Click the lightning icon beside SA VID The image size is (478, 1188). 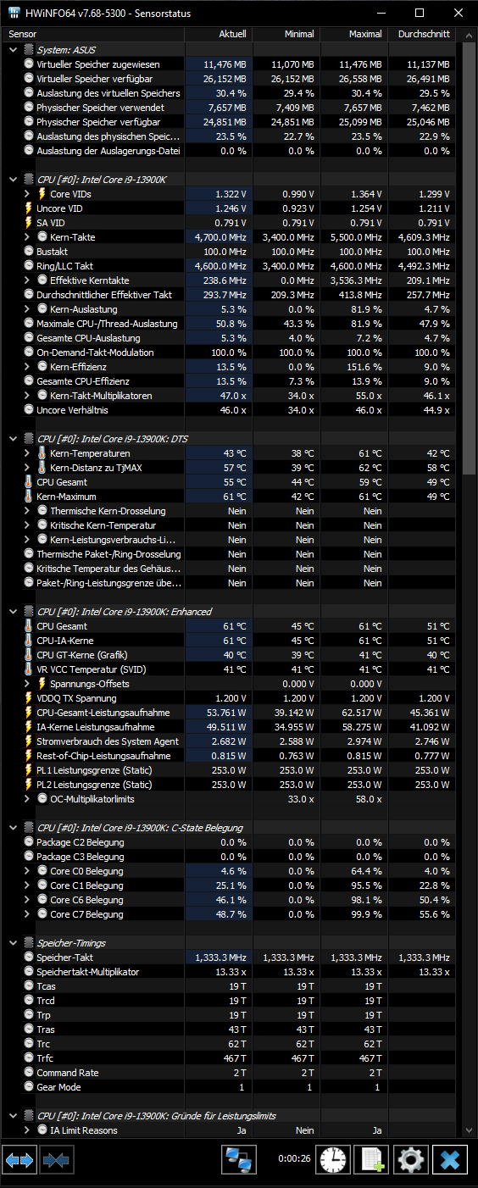pyautogui.click(x=29, y=223)
